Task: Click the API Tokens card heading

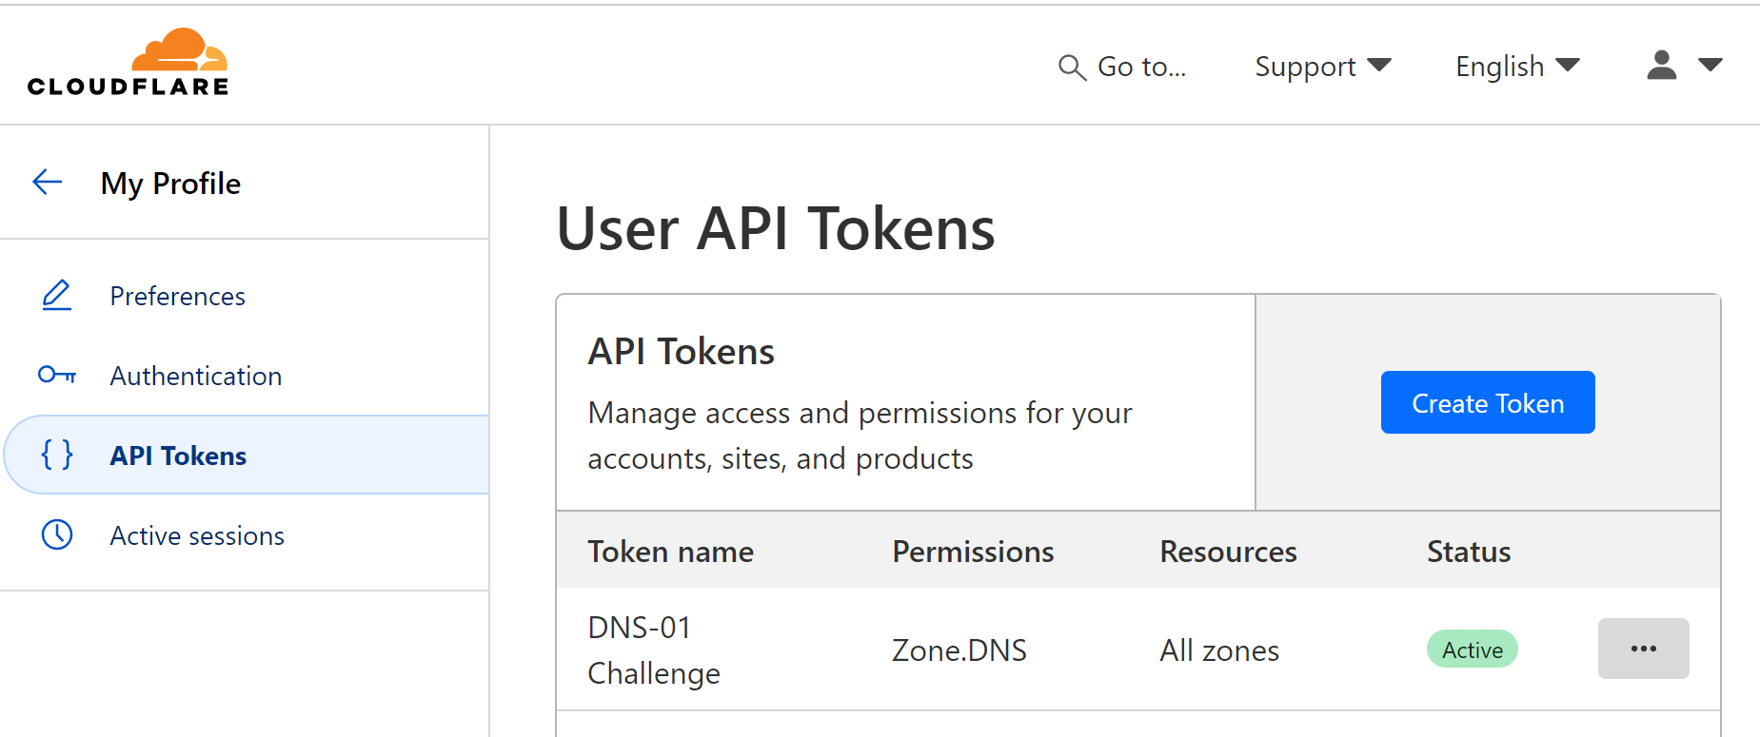Action: (682, 352)
